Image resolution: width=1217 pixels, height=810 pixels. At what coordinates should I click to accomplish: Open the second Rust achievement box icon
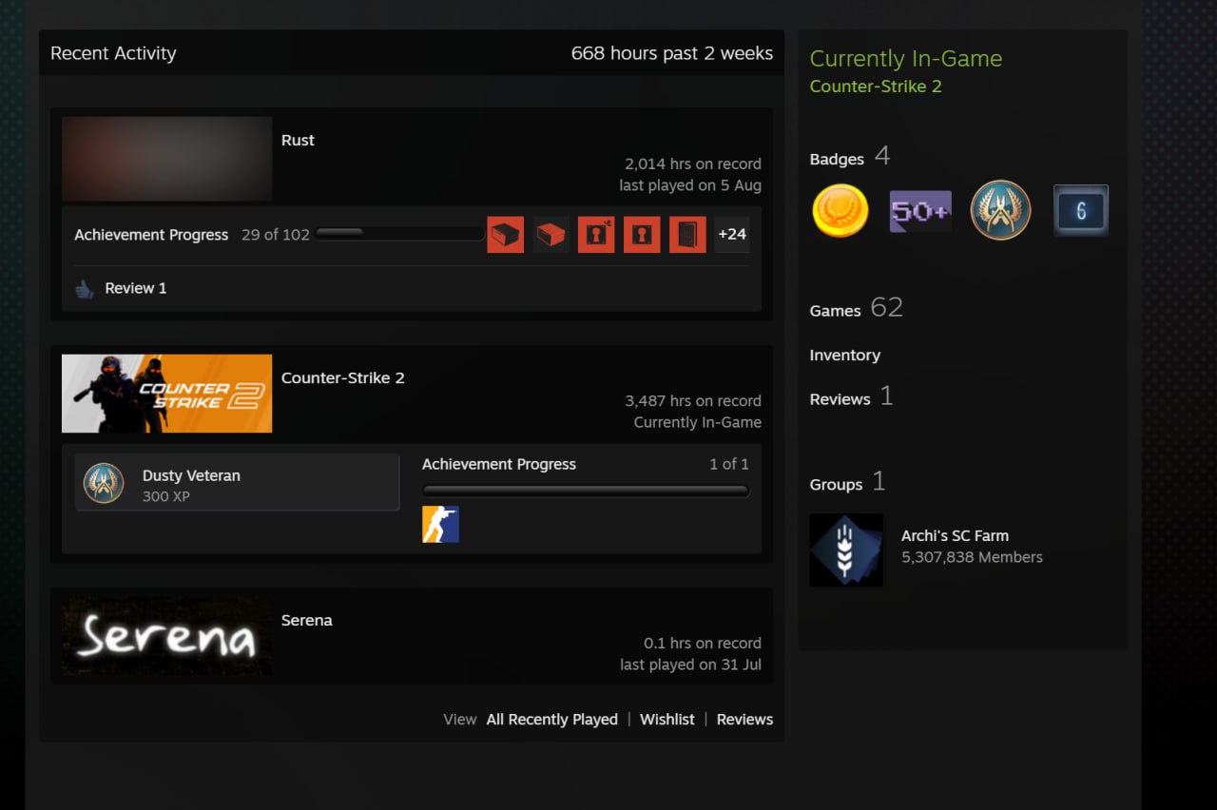coord(551,235)
